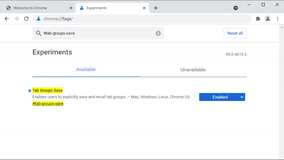The height and width of the screenshot is (160, 284).
Task: Open a new tab with plus button
Action: (156, 8)
